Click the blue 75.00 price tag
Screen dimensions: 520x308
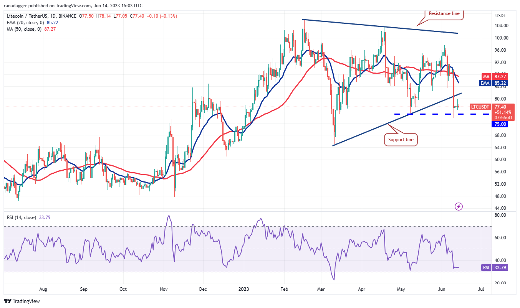pyautogui.click(x=500, y=124)
